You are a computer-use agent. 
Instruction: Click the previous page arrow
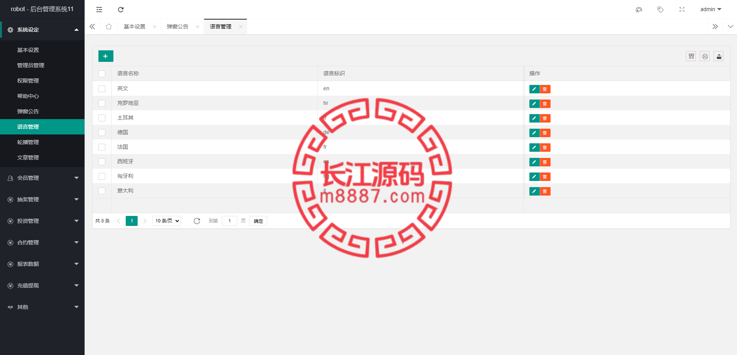[x=119, y=221]
